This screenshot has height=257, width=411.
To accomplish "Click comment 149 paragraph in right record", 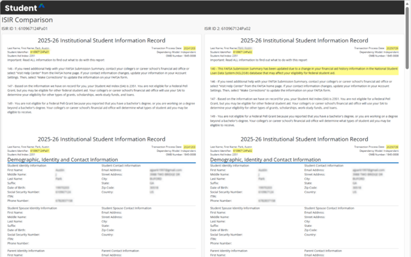I will pyautogui.click(x=304, y=120).
